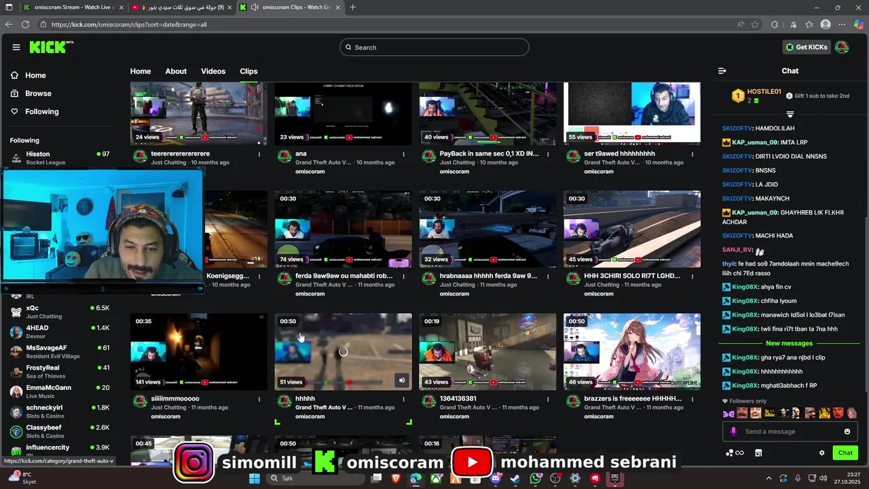Open Xbox app from taskbar
This screenshot has width=869, height=489.
click(436, 478)
